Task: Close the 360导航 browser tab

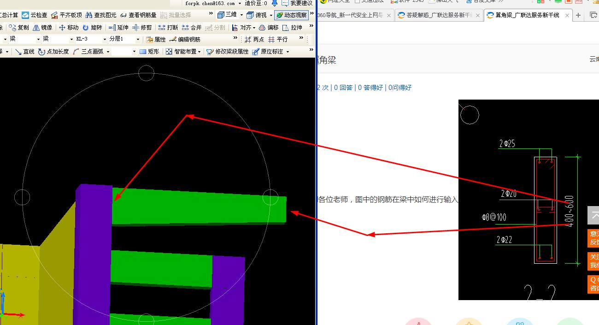Action: pyautogui.click(x=388, y=16)
